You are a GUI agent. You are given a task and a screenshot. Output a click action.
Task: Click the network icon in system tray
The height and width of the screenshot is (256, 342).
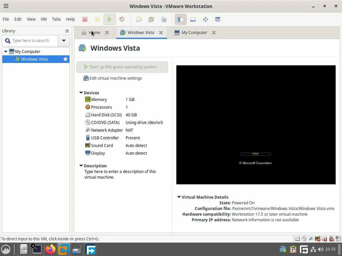pyautogui.click(x=313, y=249)
